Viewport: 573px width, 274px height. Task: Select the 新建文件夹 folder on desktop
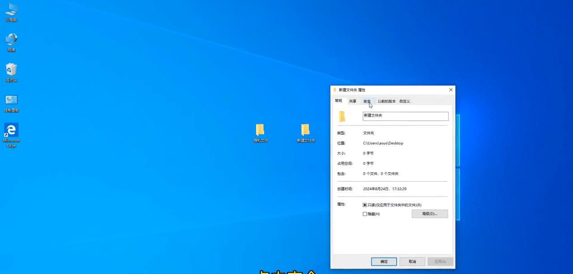click(306, 130)
